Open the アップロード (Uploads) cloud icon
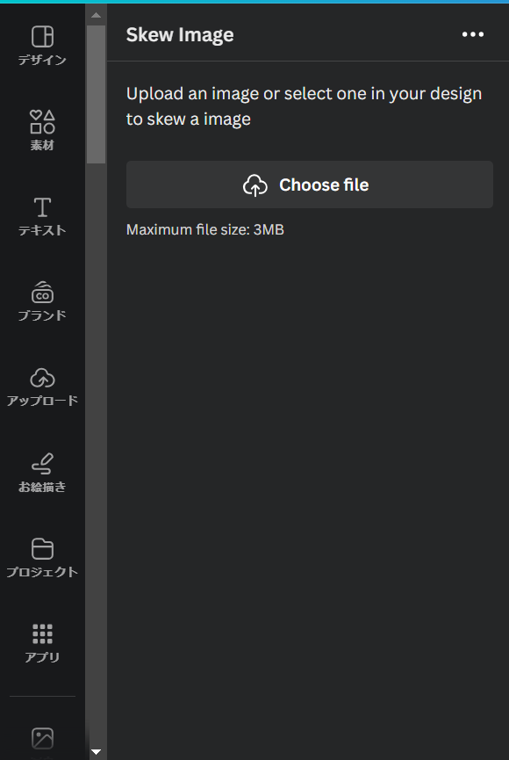This screenshot has height=760, width=509. (x=42, y=387)
